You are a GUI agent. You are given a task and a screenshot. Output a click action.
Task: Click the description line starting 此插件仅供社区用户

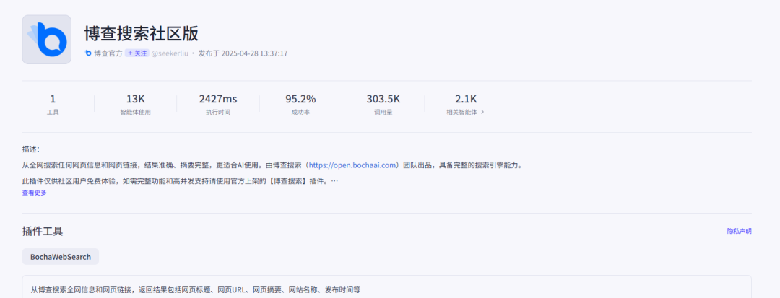[180, 181]
